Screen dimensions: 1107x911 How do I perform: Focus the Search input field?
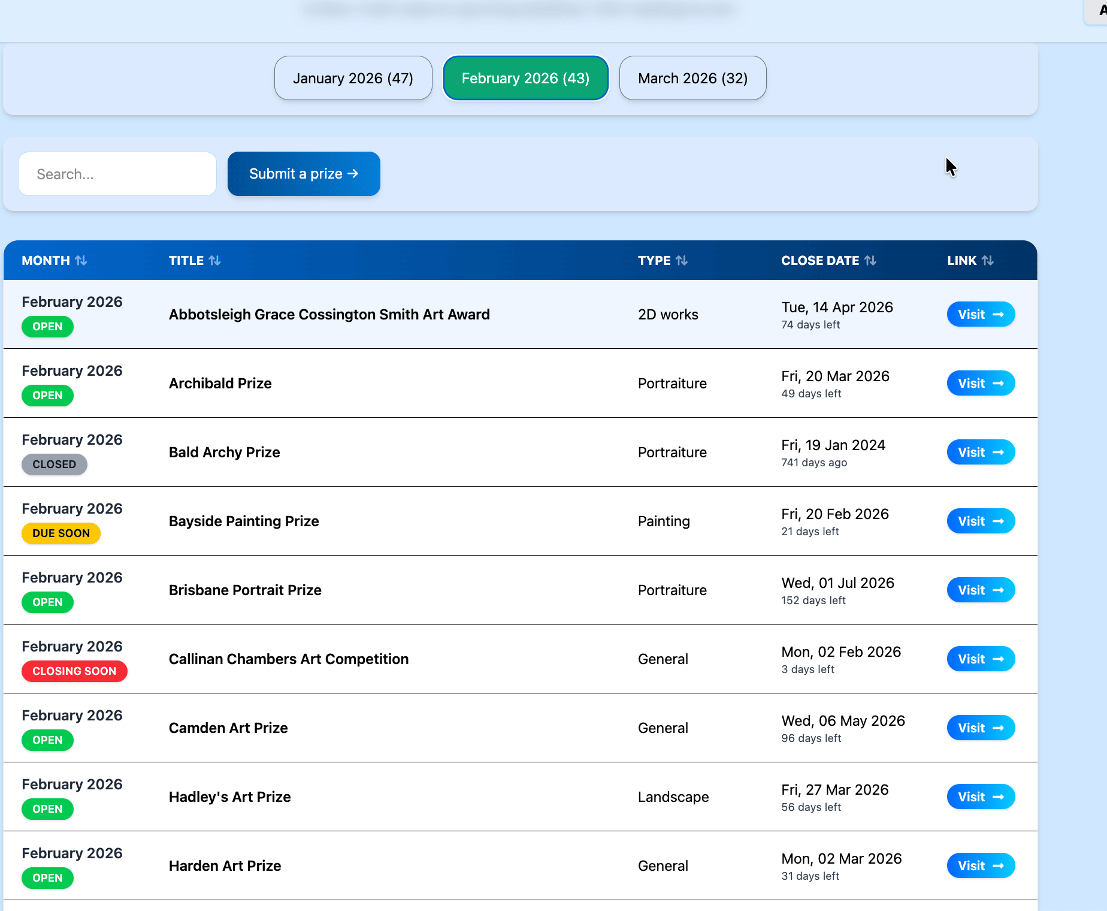coord(117,174)
